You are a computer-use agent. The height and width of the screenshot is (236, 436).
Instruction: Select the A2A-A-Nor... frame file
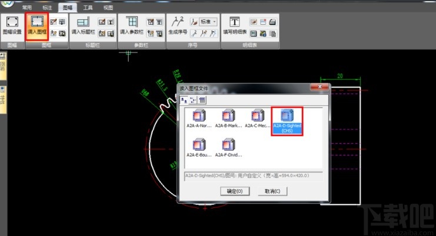[199, 119]
